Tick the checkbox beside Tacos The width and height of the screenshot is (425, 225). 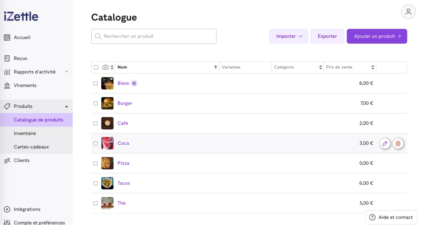(95, 183)
